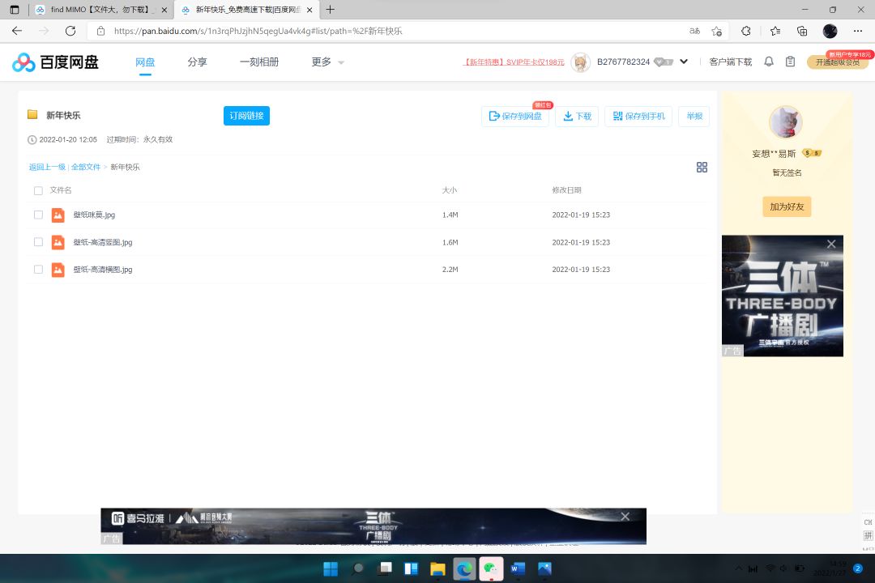875x583 pixels.
Task: Tick the select-all checkbox beside 文件名
Action: pyautogui.click(x=39, y=191)
